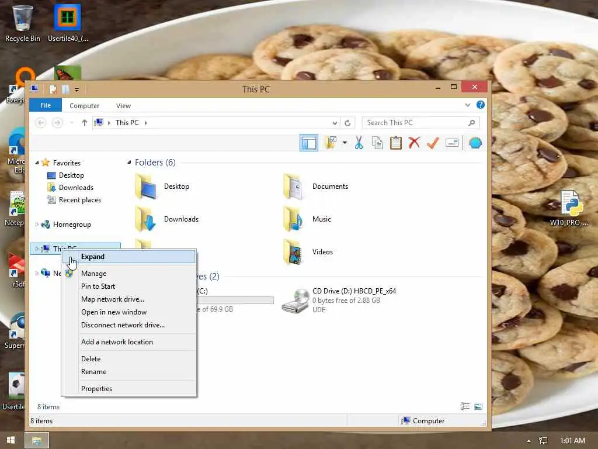Open the Computer ribbon tab

84,106
